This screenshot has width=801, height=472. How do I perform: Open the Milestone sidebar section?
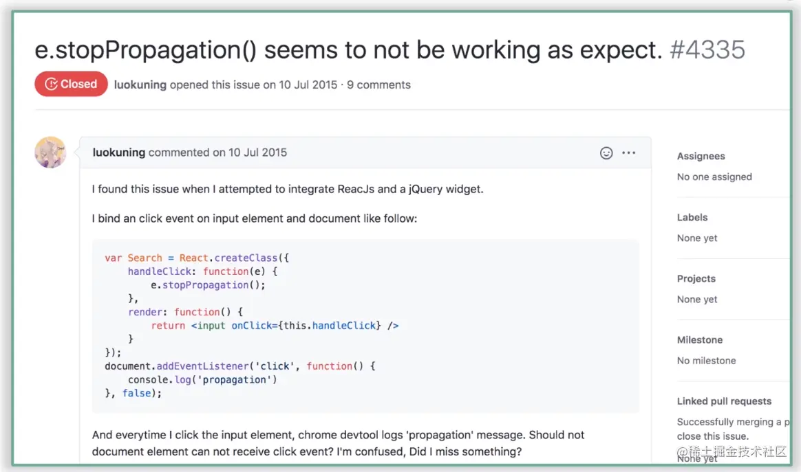click(x=700, y=340)
